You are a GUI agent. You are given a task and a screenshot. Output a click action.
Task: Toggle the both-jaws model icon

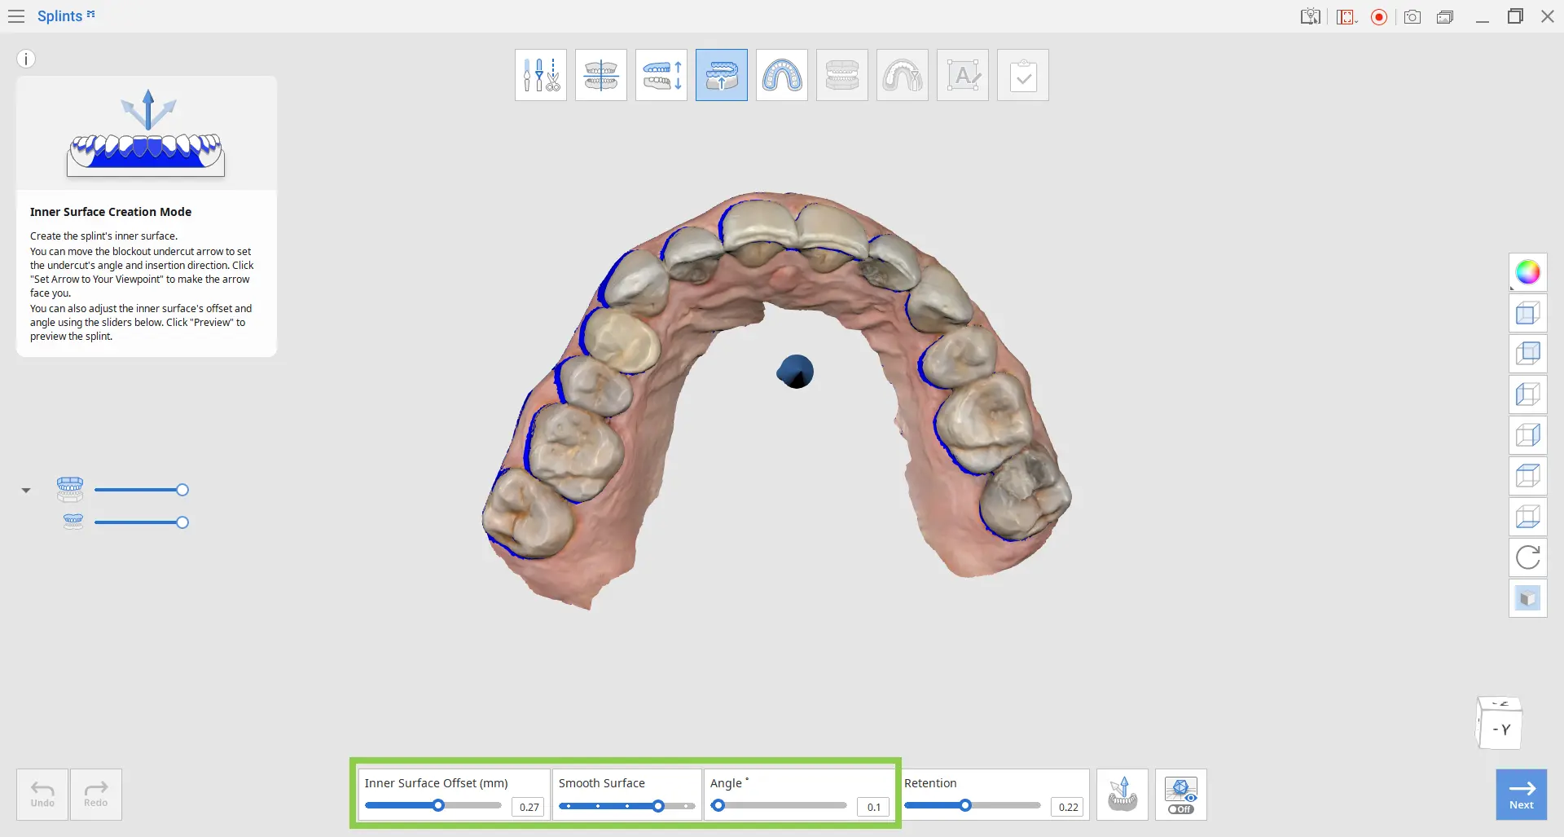coord(70,490)
